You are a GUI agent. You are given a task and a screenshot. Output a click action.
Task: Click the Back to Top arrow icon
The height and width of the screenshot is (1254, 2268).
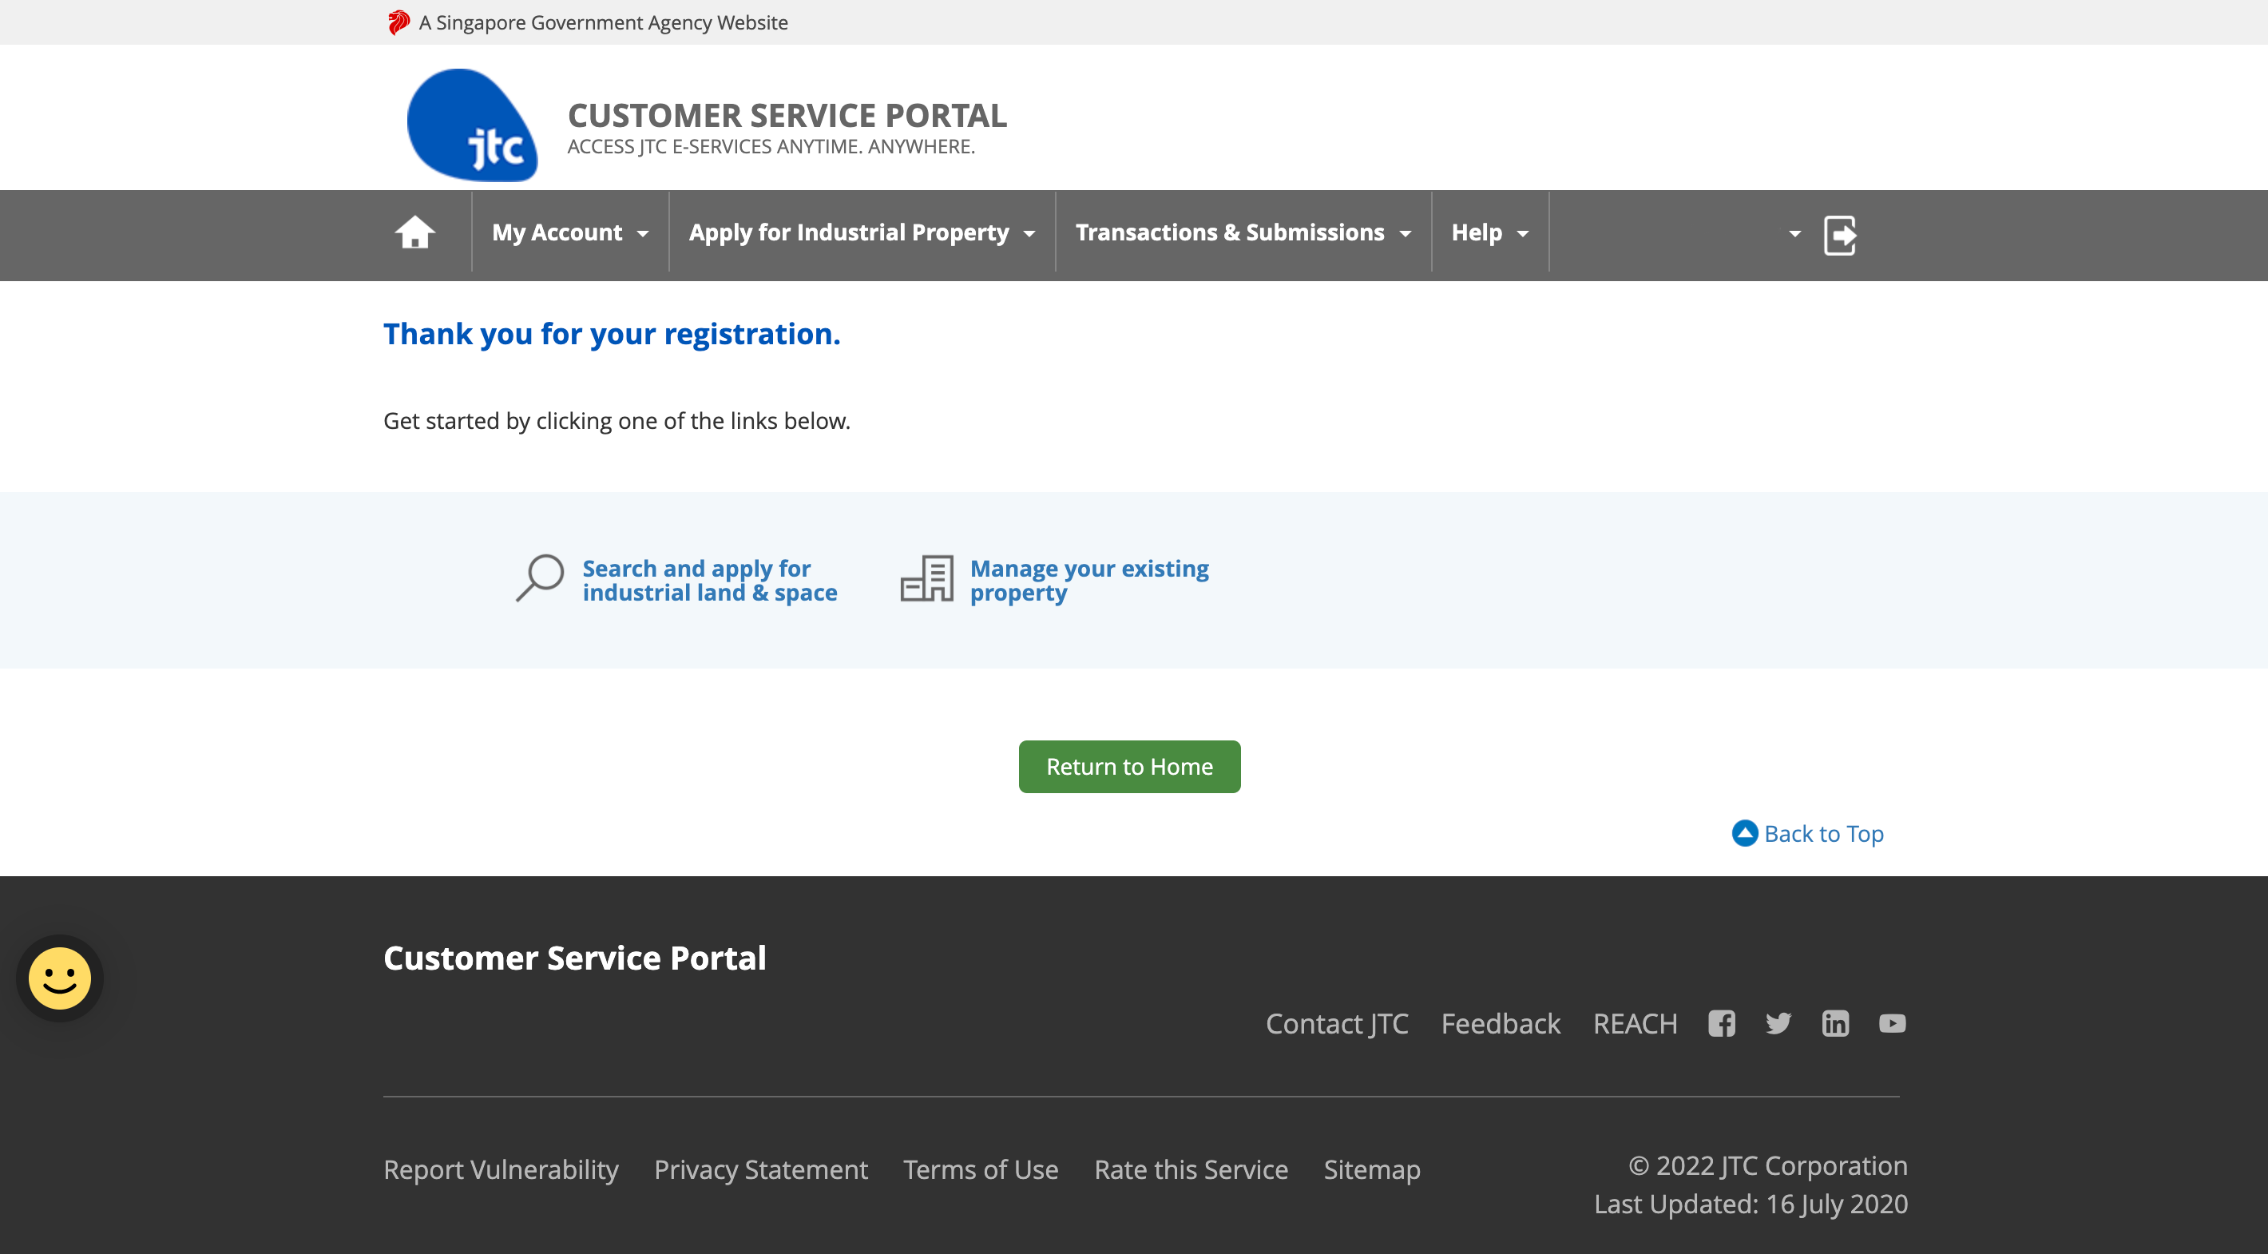[1745, 833]
